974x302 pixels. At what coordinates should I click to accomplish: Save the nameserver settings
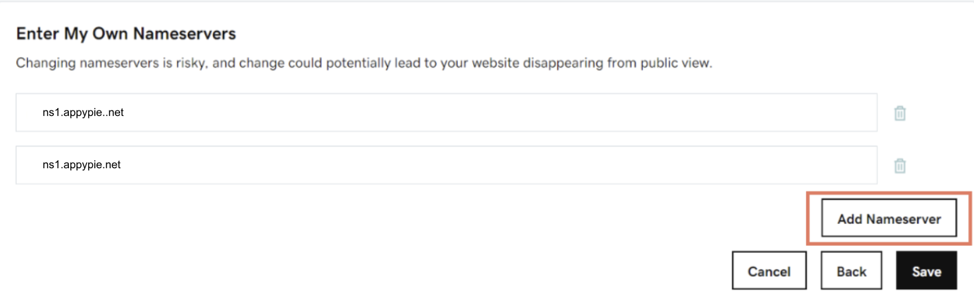pyautogui.click(x=926, y=271)
